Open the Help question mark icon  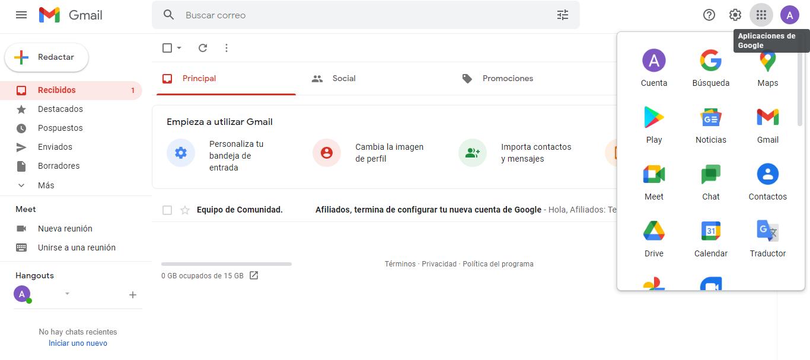[709, 15]
